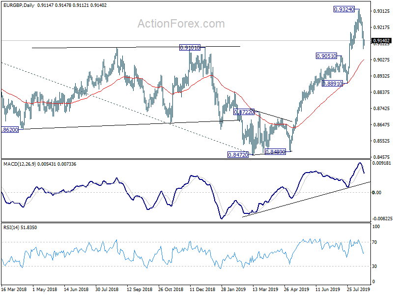The width and height of the screenshot is (393, 295).
Task: Click the RSI 100 scale label
Action: click(x=376, y=227)
